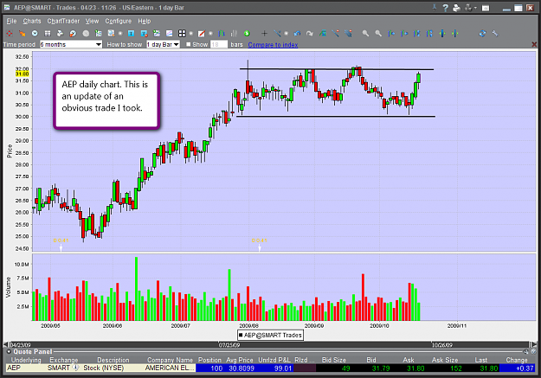This screenshot has height=378, width=541.
Task: Open the Charts menu
Action: (32, 21)
